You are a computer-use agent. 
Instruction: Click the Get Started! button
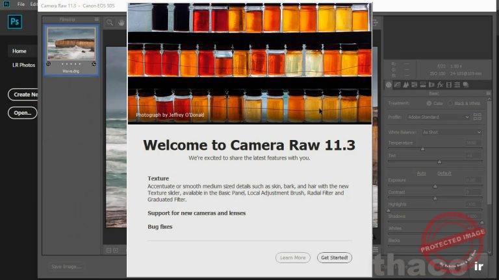click(x=335, y=257)
